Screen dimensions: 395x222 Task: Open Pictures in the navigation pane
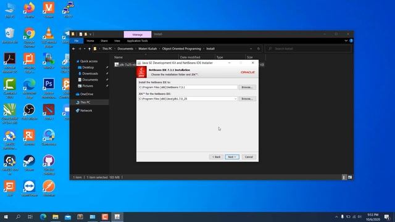tap(88, 86)
